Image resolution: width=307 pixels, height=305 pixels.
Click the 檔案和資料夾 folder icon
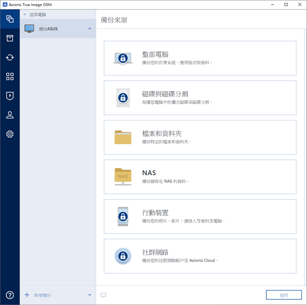(123, 137)
